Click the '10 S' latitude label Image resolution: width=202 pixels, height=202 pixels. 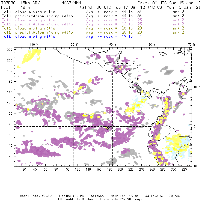[x=197, y=166]
